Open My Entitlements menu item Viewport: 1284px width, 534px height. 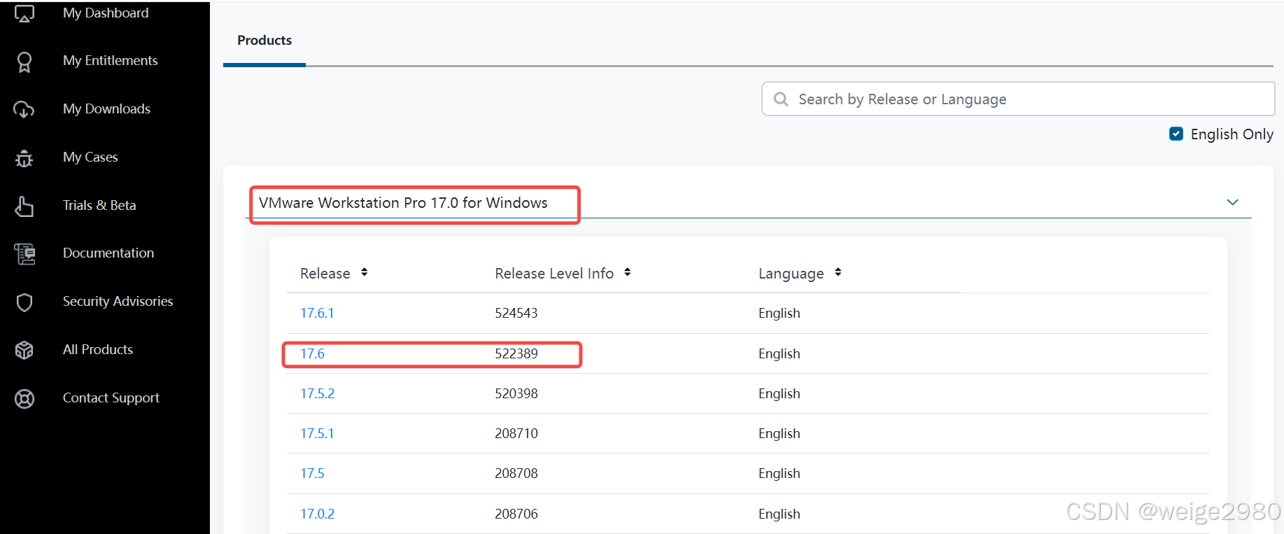pos(110,61)
